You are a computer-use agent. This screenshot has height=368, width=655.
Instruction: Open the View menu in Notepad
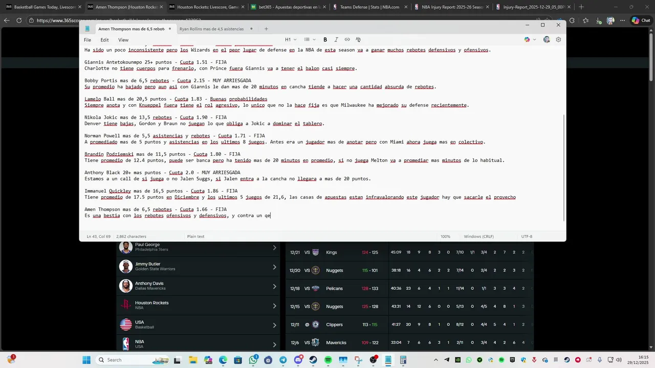click(x=123, y=40)
